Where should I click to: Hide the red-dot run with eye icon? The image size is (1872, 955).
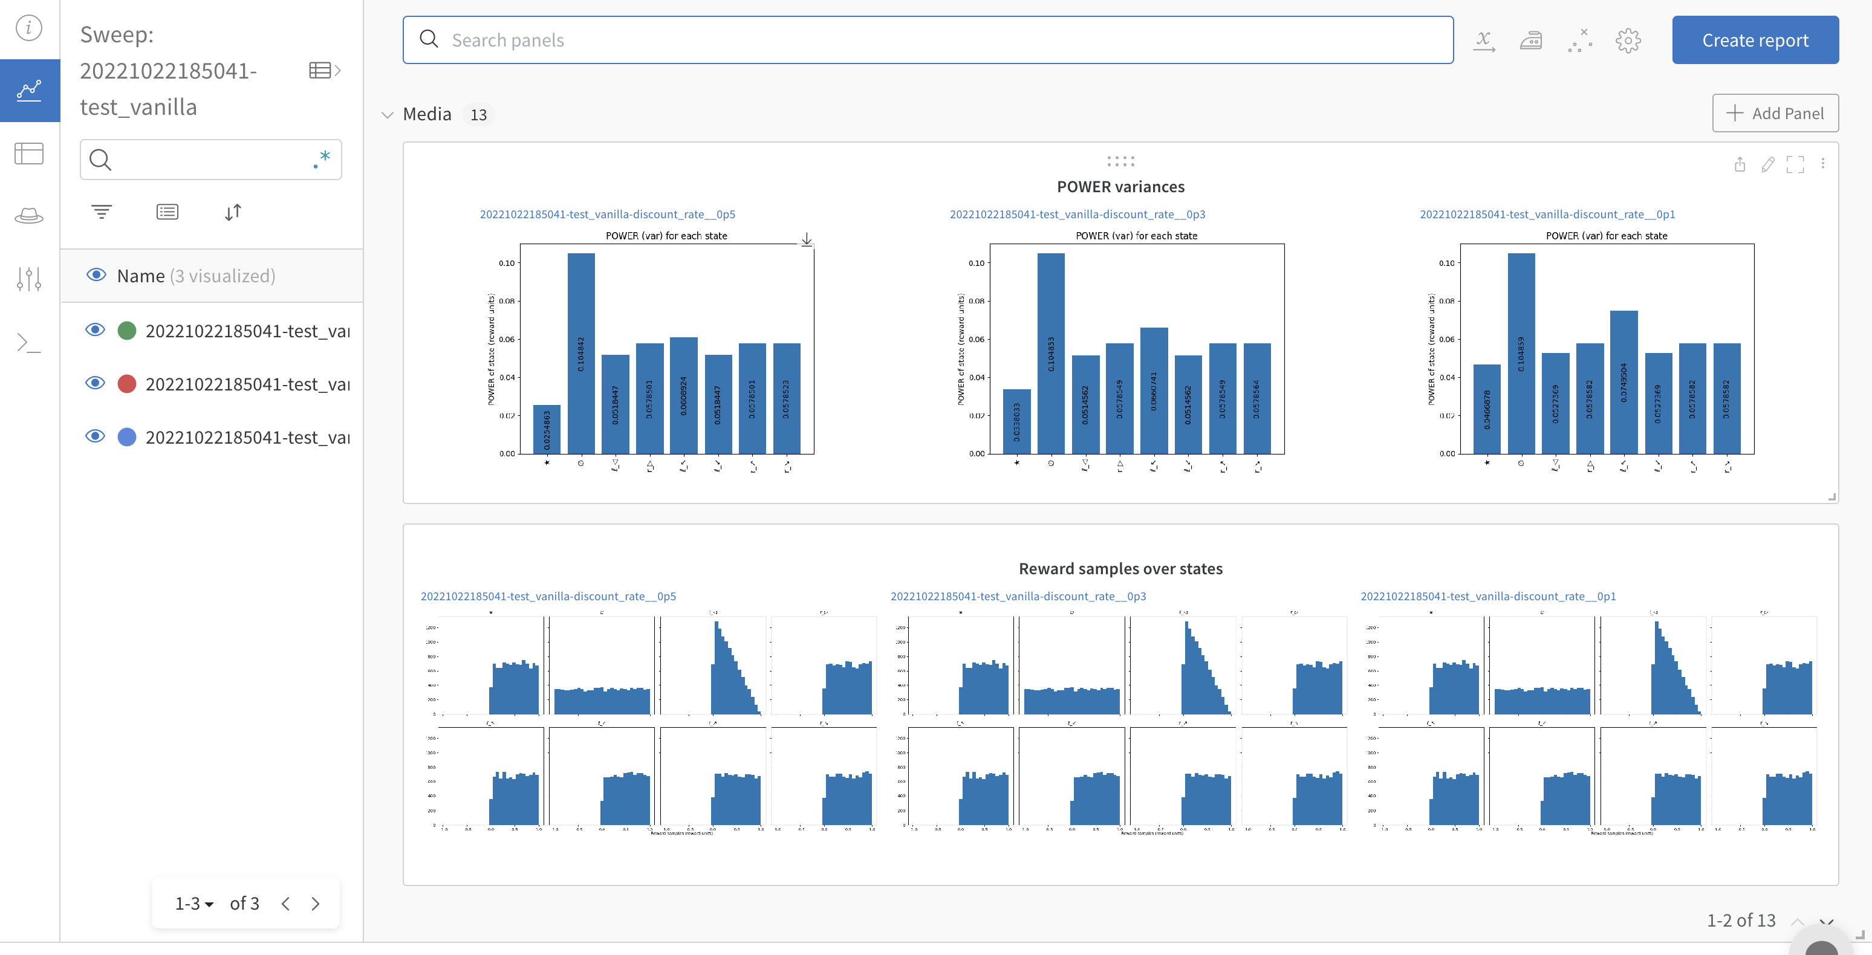pyautogui.click(x=95, y=383)
